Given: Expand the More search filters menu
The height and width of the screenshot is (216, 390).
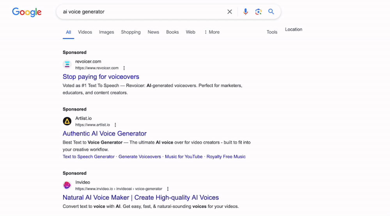Looking at the screenshot, I should [212, 32].
